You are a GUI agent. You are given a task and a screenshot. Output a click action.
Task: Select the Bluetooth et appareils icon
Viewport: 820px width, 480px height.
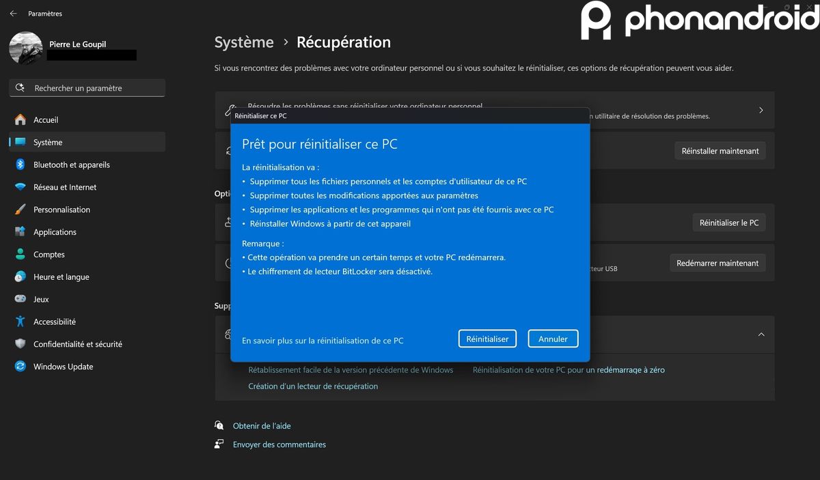20,165
